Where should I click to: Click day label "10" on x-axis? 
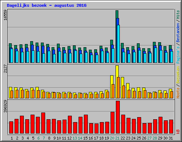59,138
